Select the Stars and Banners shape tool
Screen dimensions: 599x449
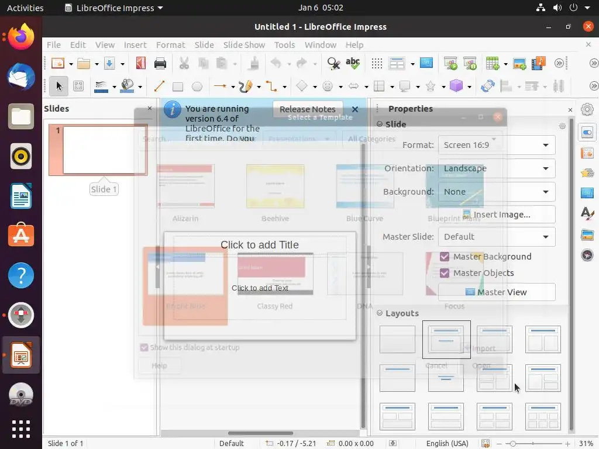[431, 87]
